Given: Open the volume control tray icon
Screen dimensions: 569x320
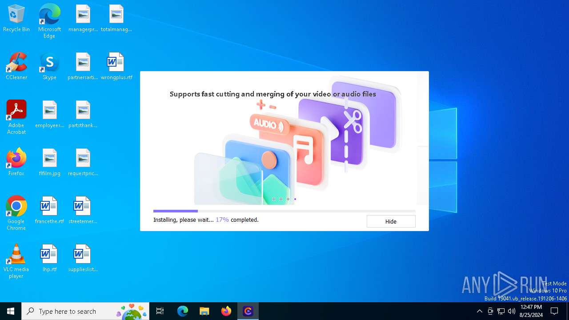Looking at the screenshot, I should coord(512,311).
